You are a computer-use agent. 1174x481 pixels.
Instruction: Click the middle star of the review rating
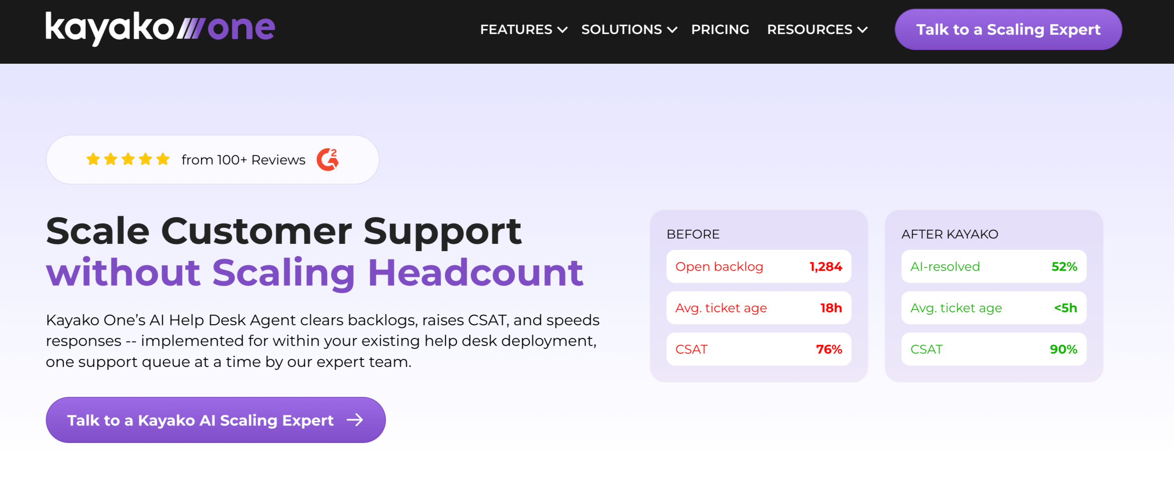click(x=127, y=159)
